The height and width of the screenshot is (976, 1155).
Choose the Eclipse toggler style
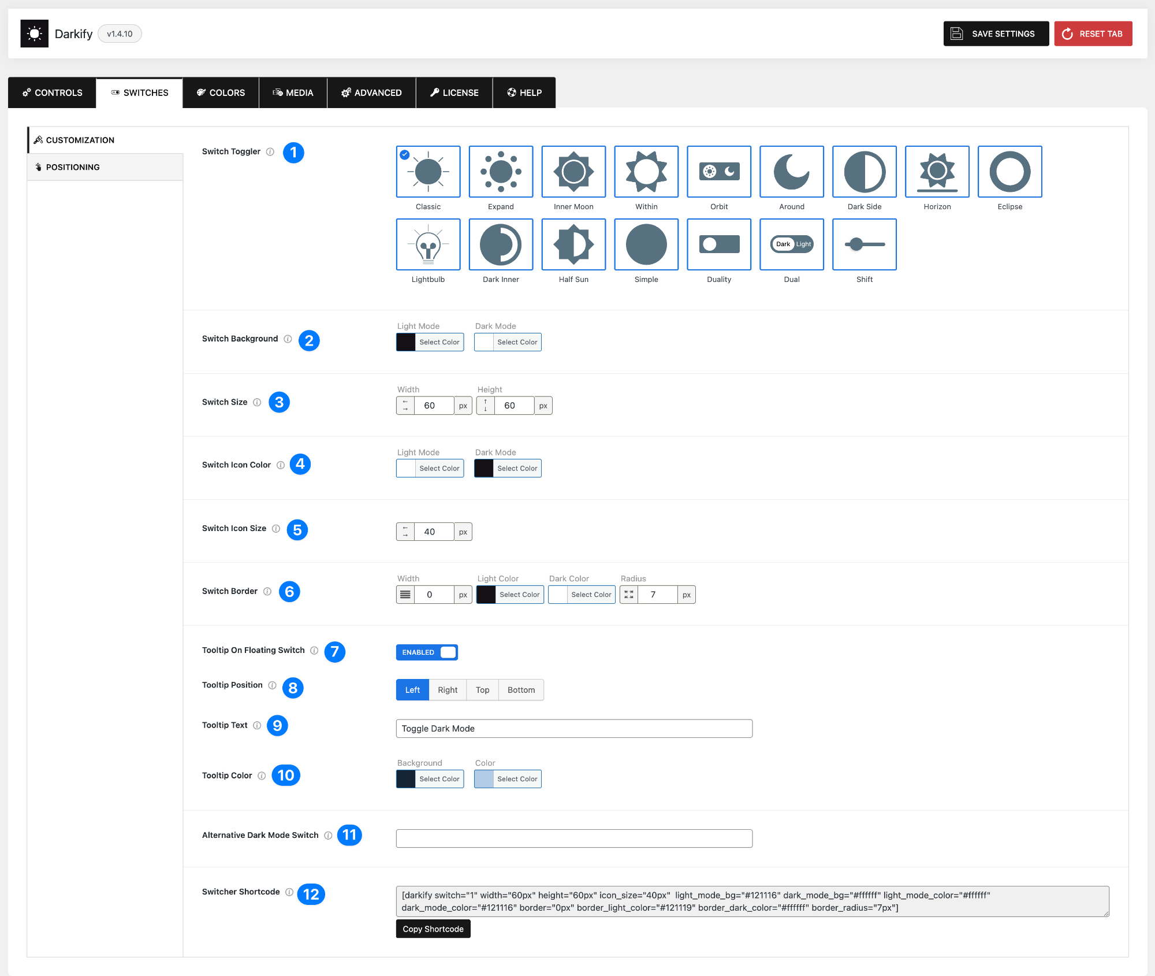click(x=1009, y=172)
